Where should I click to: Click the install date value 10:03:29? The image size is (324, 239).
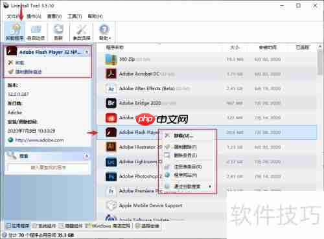pos(47,131)
